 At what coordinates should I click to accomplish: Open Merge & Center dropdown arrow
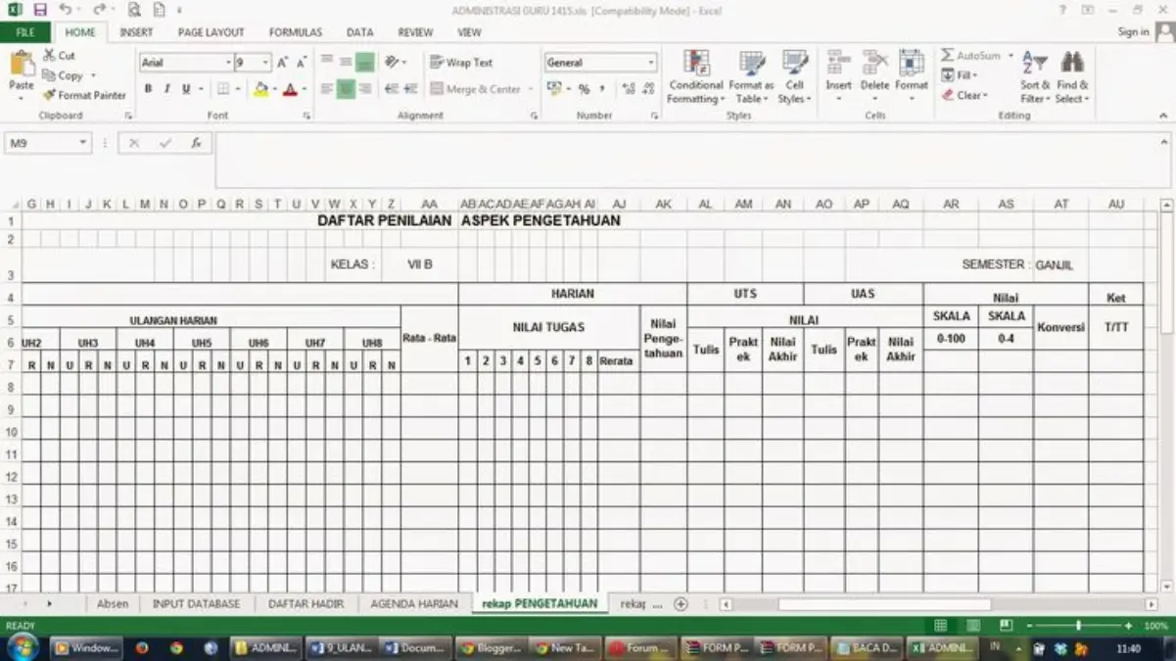point(531,89)
